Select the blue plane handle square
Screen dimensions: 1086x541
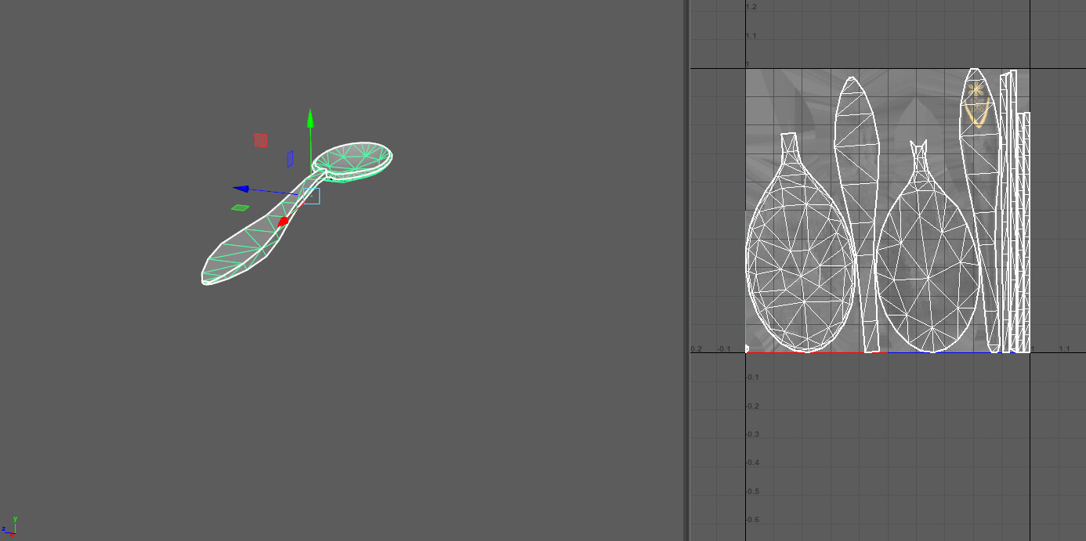coord(290,159)
